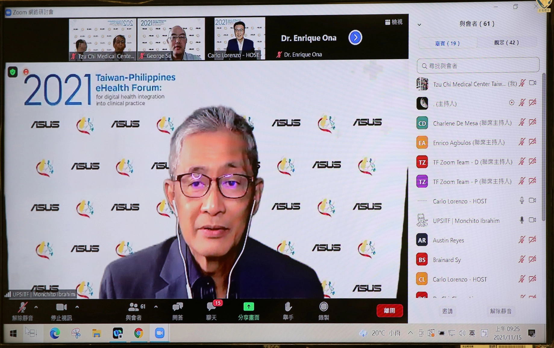The width and height of the screenshot is (554, 348).
Task: Click the green encryption shield icon
Action: point(13,72)
